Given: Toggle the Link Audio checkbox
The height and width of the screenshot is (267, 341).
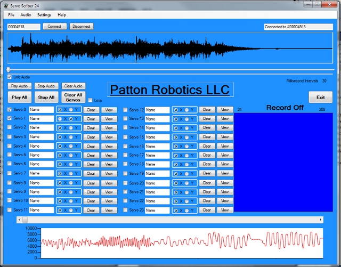Looking at the screenshot, I should 10,77.
